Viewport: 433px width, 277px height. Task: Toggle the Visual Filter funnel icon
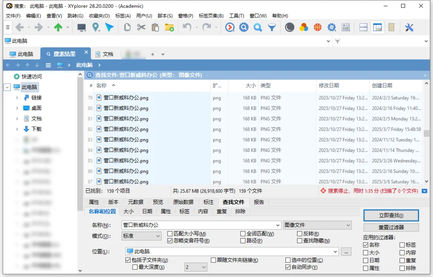coord(272,27)
